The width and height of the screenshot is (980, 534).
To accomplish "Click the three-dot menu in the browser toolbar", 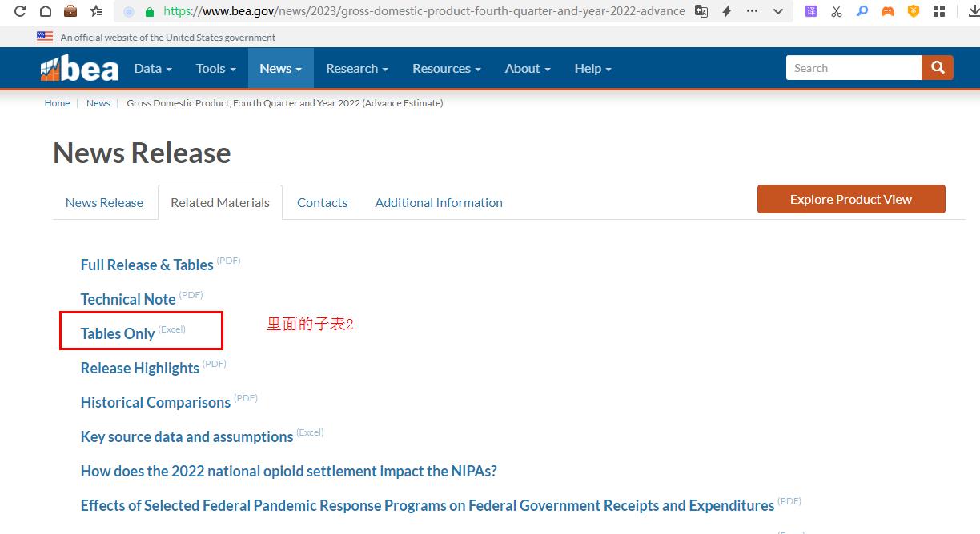I will [x=751, y=11].
